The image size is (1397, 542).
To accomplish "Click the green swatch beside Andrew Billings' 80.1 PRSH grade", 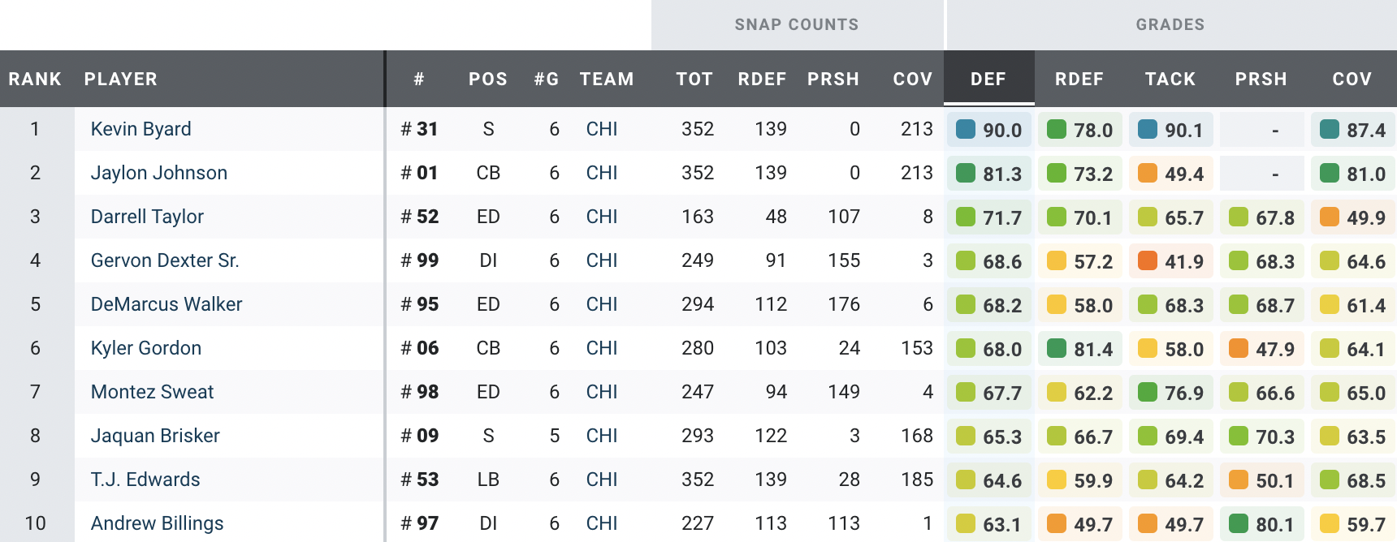I will [1239, 523].
